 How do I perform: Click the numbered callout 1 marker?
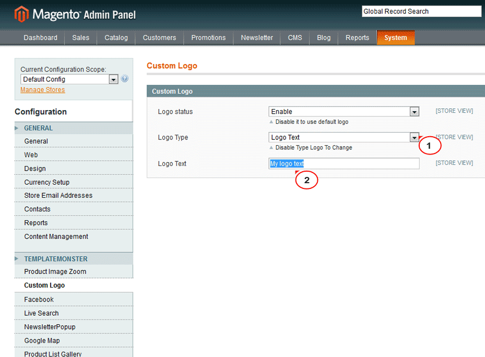429,146
